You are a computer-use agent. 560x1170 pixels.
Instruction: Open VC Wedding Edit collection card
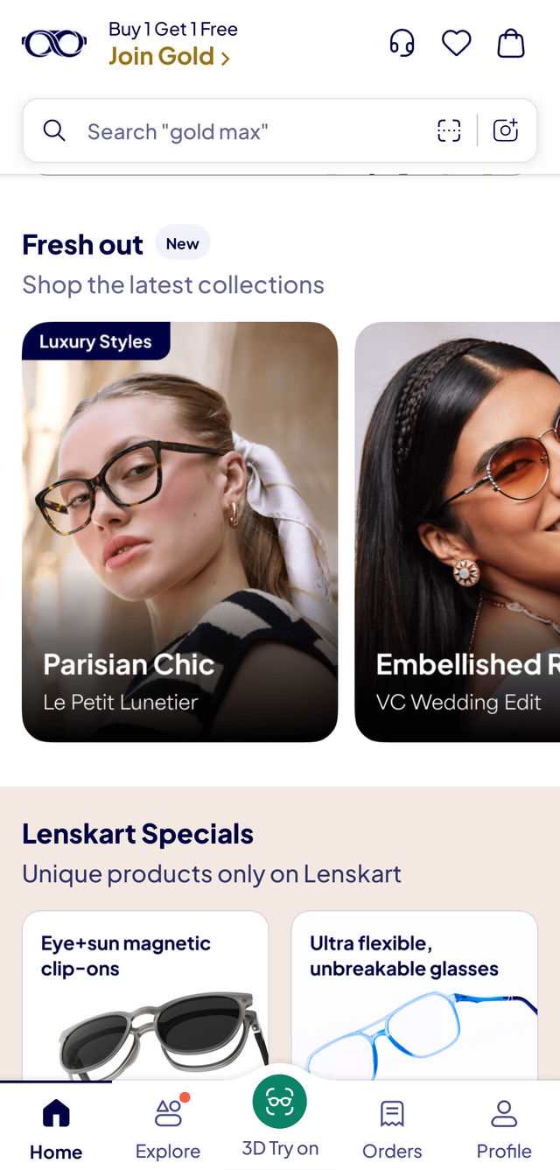tap(458, 532)
